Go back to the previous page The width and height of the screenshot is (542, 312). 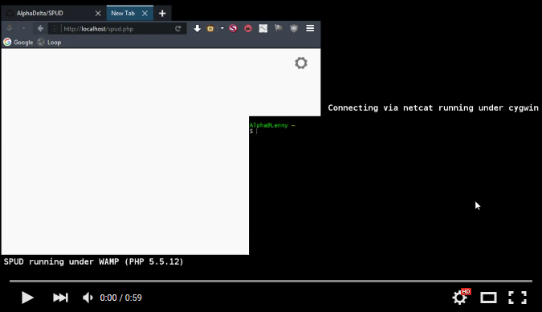pos(40,29)
